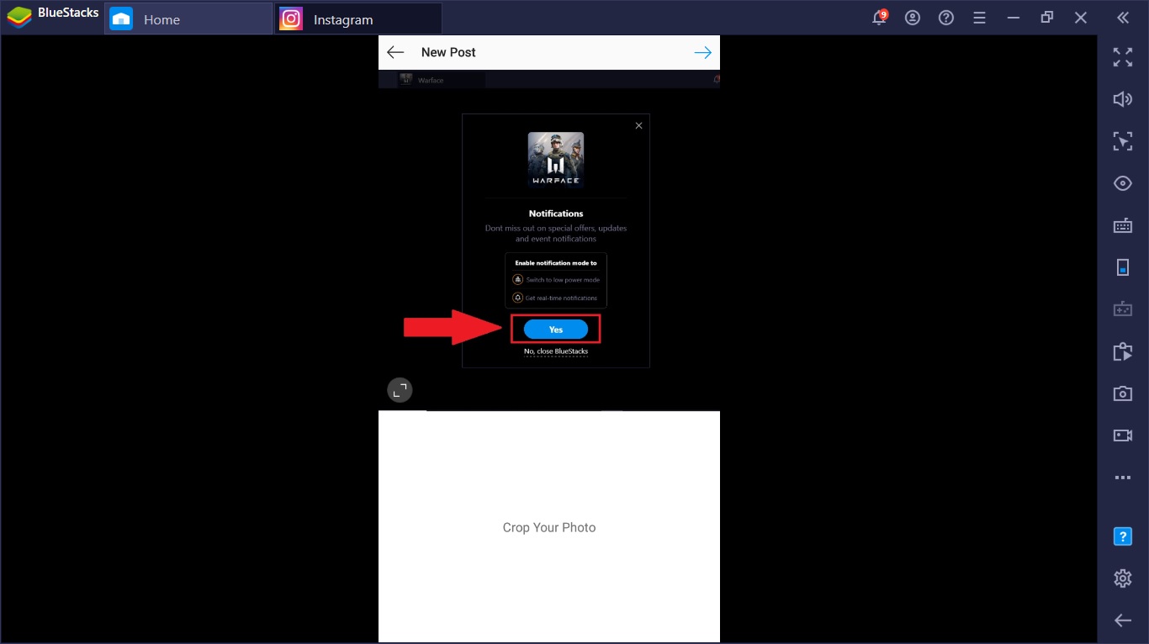Viewport: 1149px width, 644px height.
Task: Toggle photo crop expand button
Action: pos(400,389)
